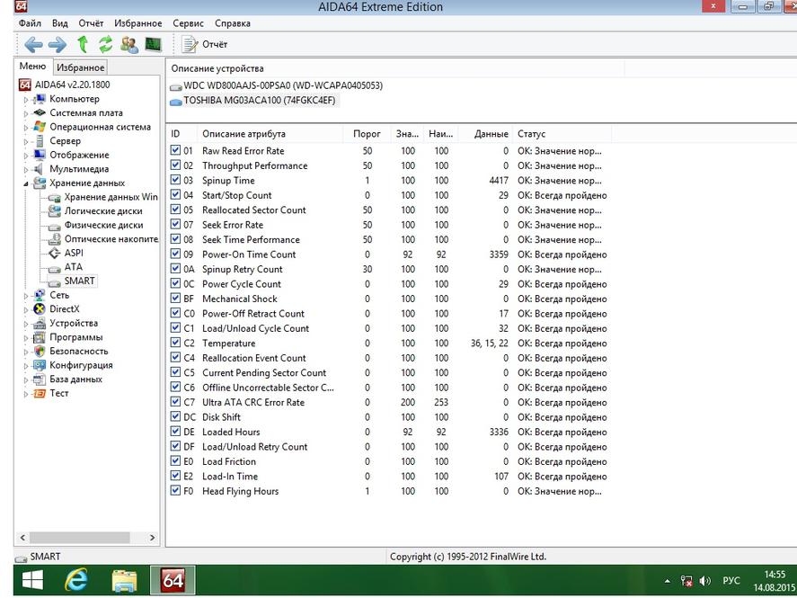Switch input language via РУС indicator

[731, 581]
